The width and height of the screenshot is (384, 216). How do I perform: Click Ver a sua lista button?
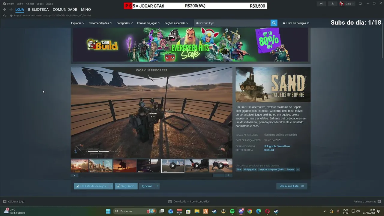point(292,186)
